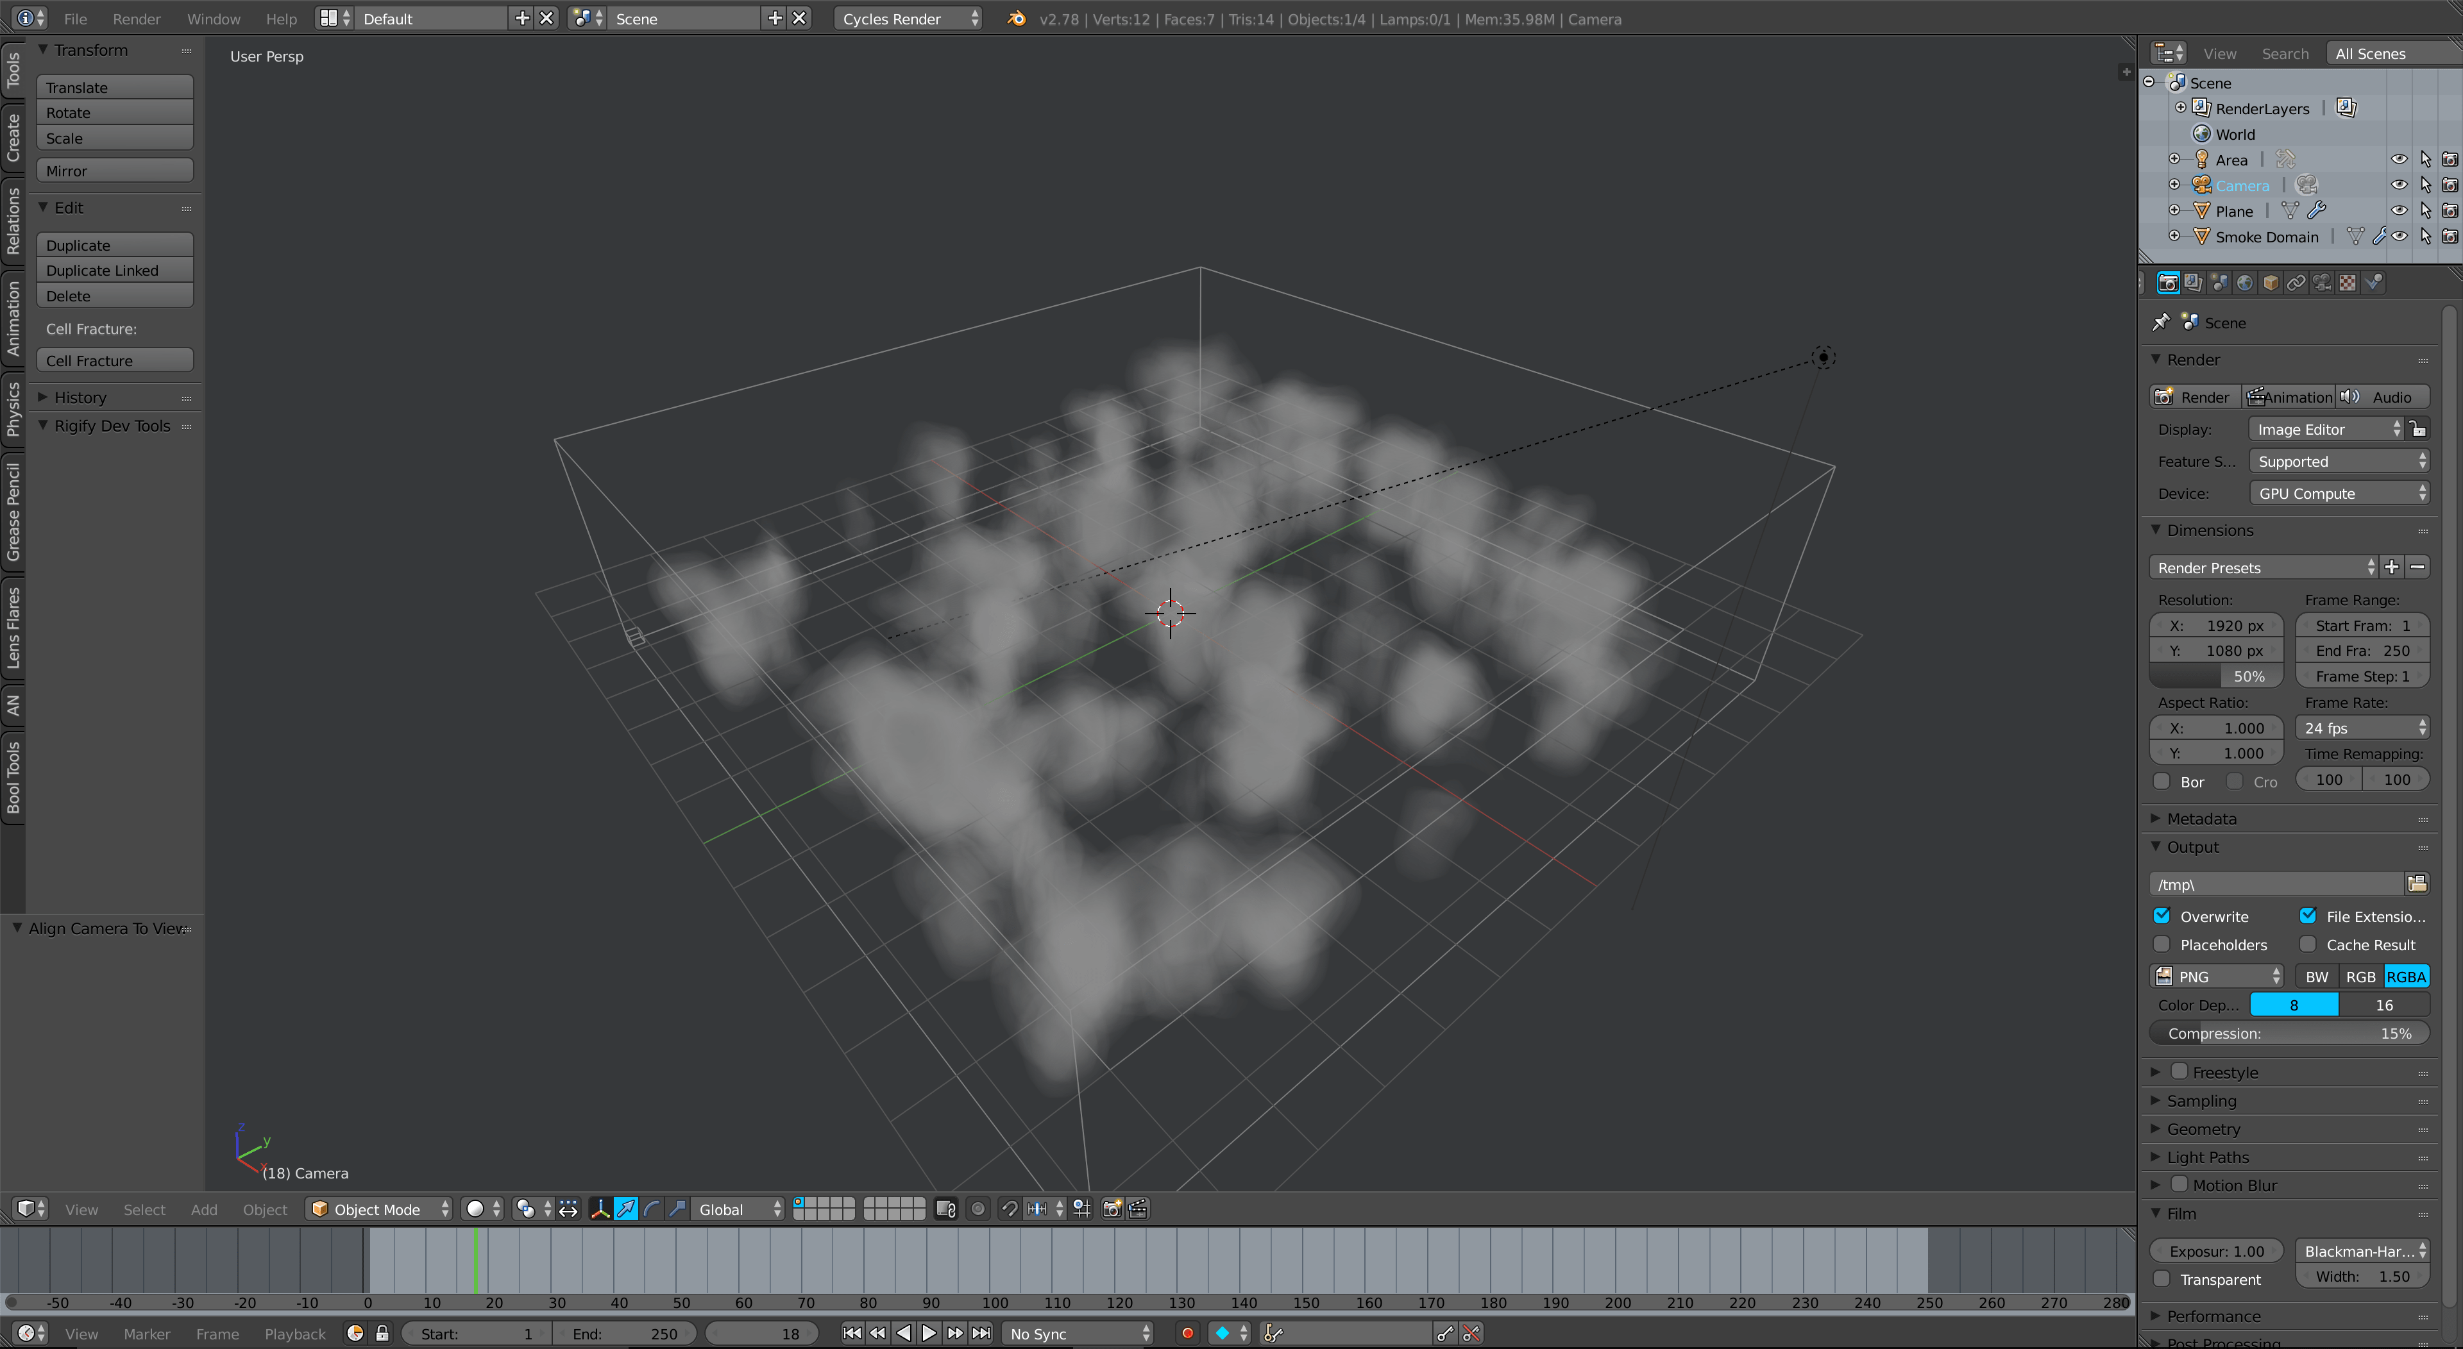Open the 3D viewport Add menu

click(204, 1209)
